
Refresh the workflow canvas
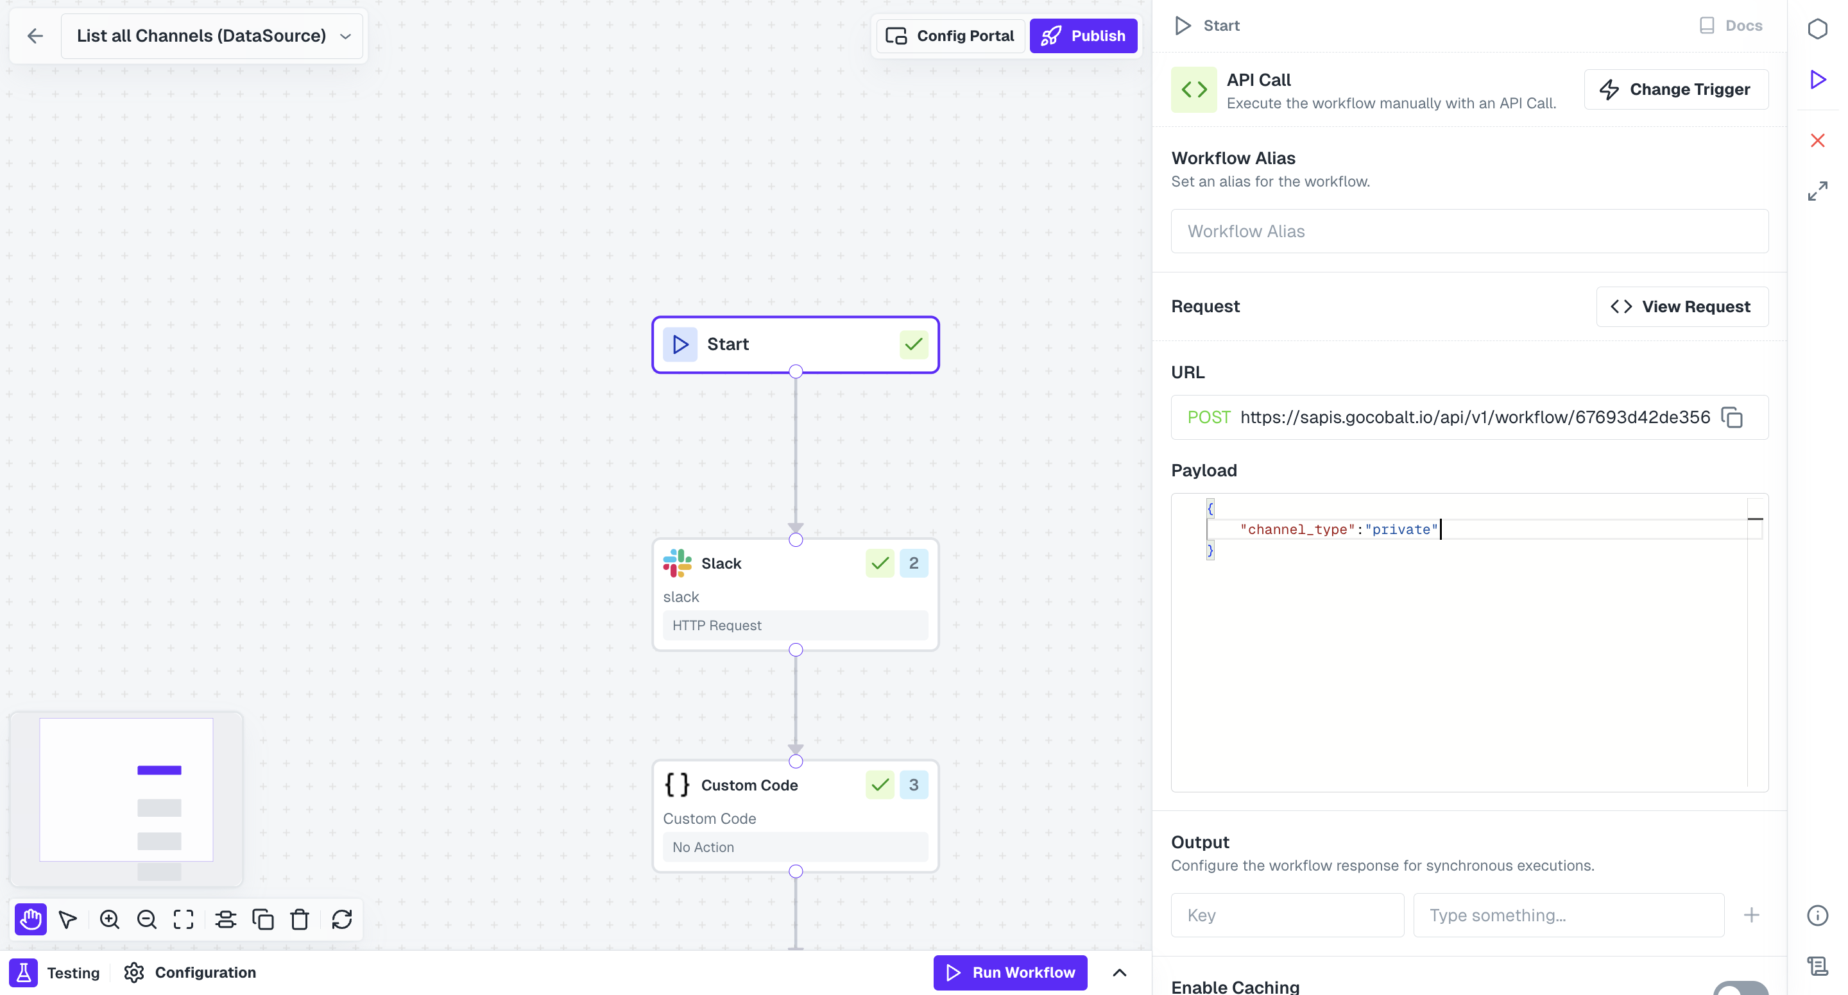tap(341, 919)
